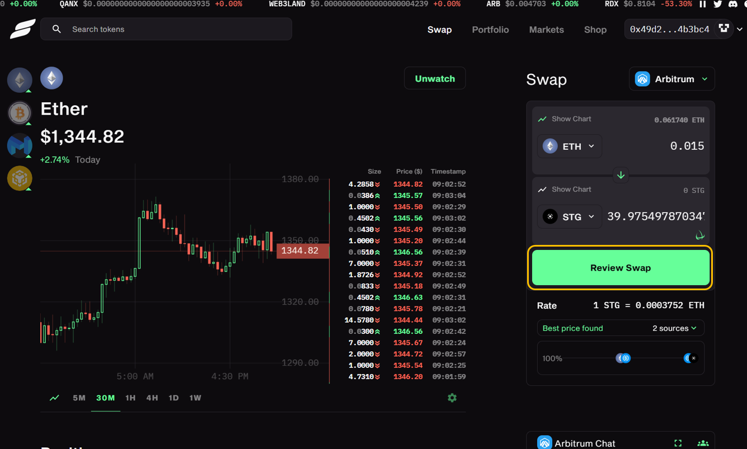Click the wallet avatar icon
The height and width of the screenshot is (449, 747).
click(x=724, y=29)
